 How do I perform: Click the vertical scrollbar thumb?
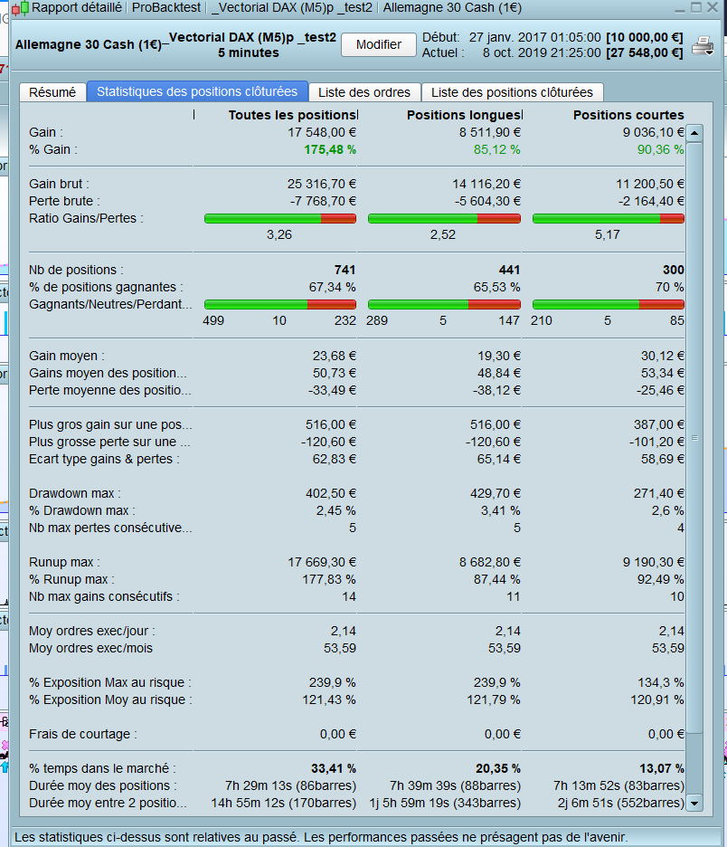694,438
